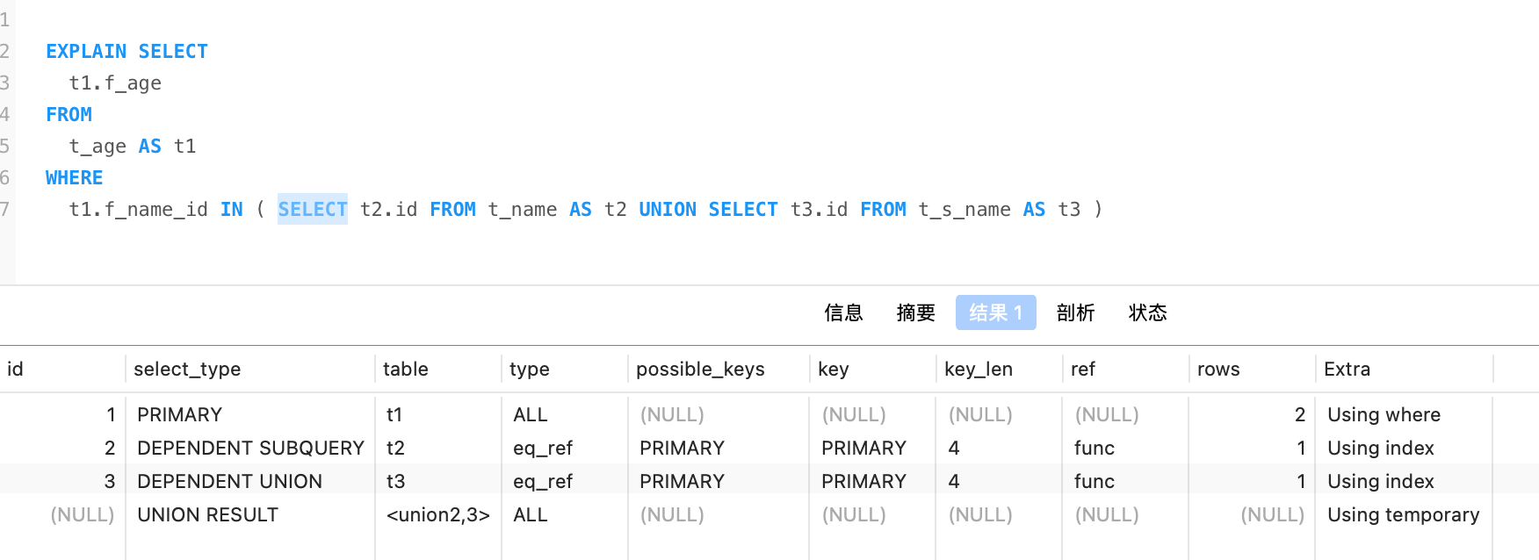Select the DEPENDENT SUBQUERY cell
This screenshot has width=1539, height=560.
click(x=250, y=449)
